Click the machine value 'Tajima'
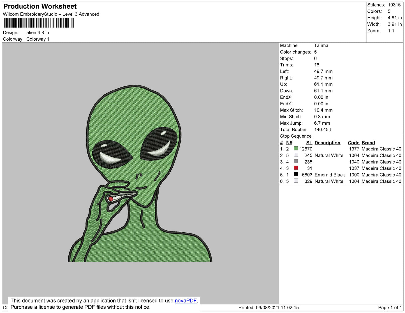 pos(321,46)
